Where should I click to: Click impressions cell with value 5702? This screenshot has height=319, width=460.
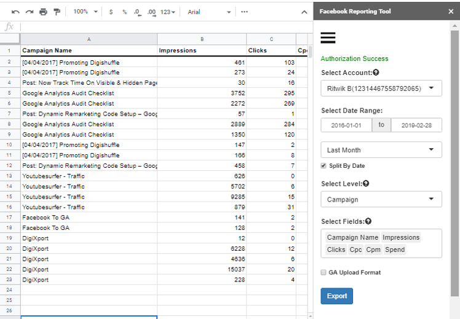coord(202,186)
